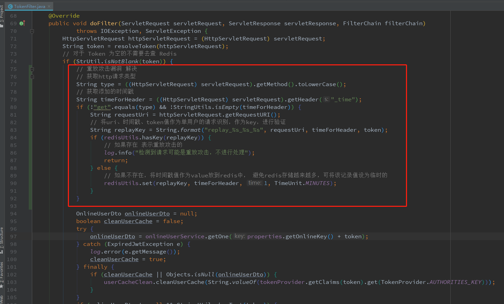This screenshot has height=304, width=504.
Task: Click the "replay_%s_%s_%s" format string
Action: pos(234,130)
